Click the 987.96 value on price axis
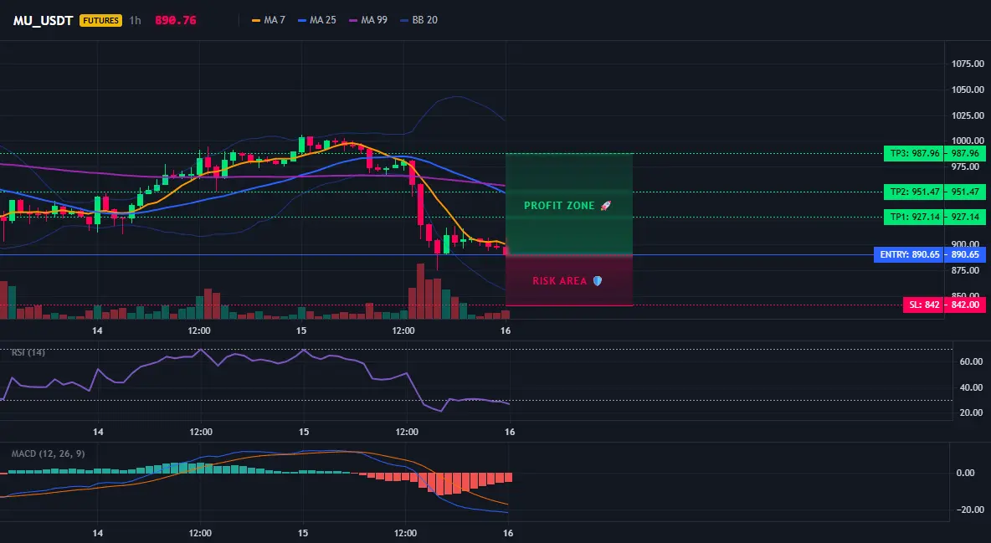 [x=965, y=153]
